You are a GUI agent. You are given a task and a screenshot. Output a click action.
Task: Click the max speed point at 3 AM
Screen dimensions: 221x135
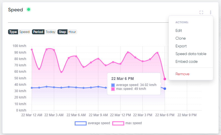(x=54, y=50)
